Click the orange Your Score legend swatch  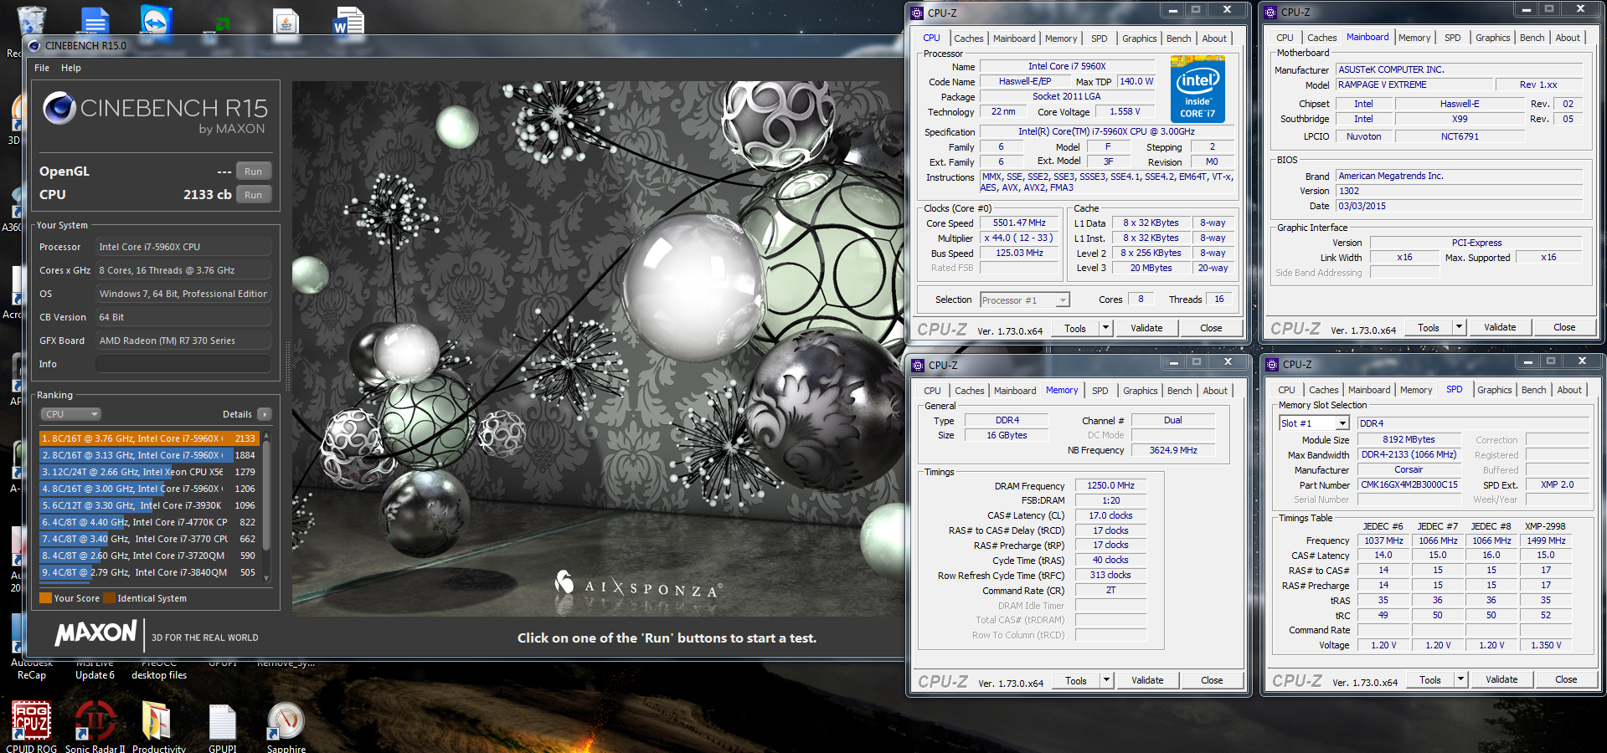[x=45, y=598]
